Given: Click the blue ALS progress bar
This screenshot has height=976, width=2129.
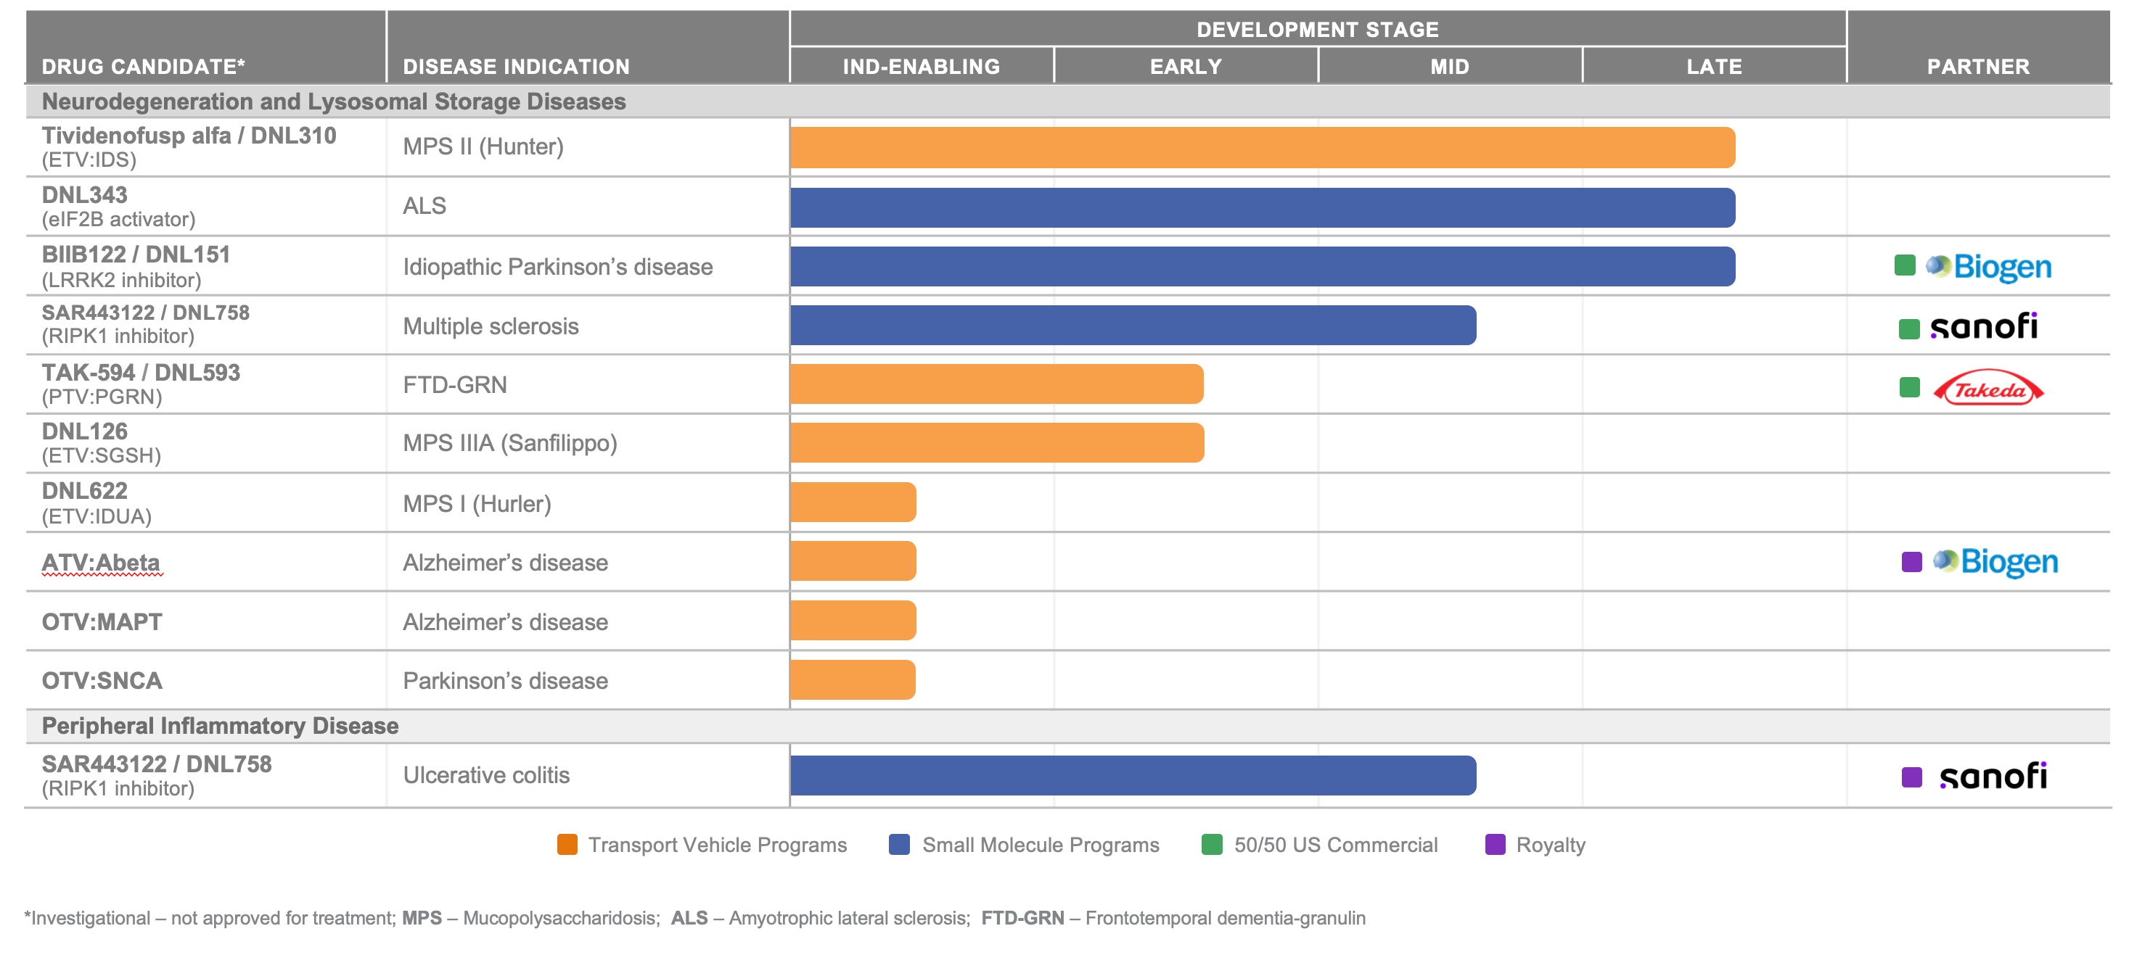Looking at the screenshot, I should click(1262, 207).
